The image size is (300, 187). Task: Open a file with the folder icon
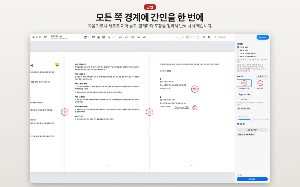click(93, 37)
